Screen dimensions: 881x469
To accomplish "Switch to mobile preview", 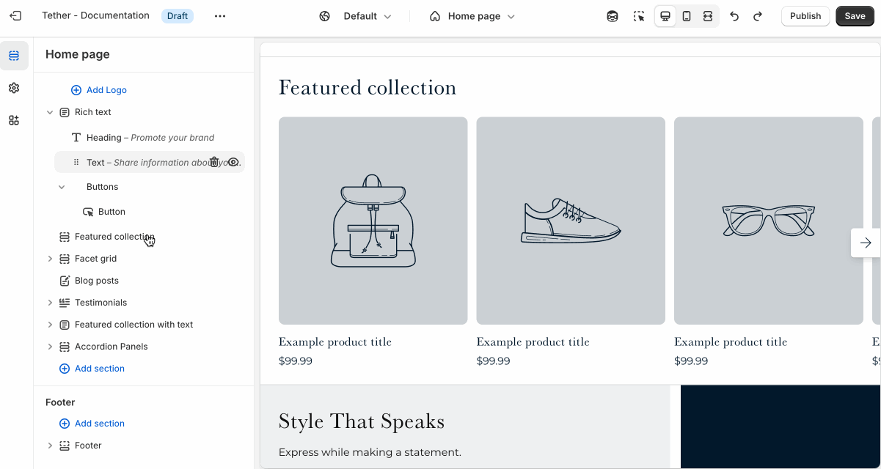I will tap(687, 16).
